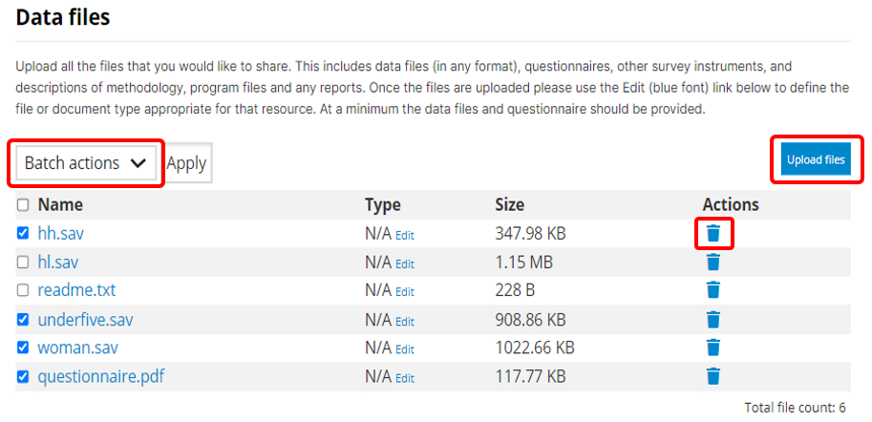The height and width of the screenshot is (422, 872).
Task: Open Edit link for questionnaire.pdf
Action: pos(405,378)
